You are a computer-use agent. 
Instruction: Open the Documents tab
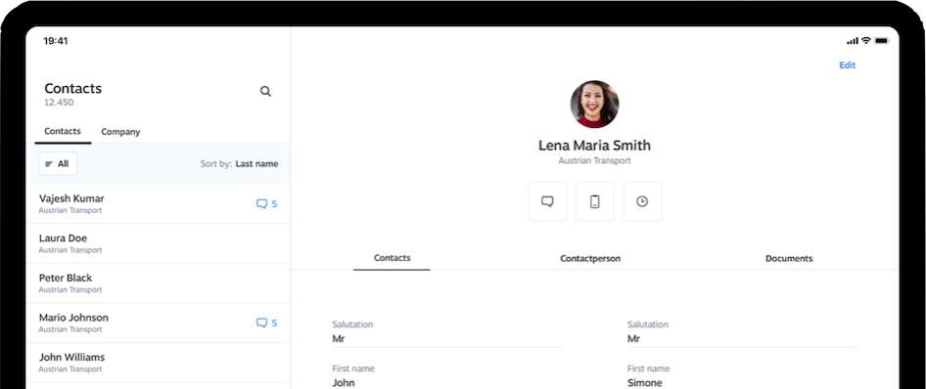click(789, 259)
